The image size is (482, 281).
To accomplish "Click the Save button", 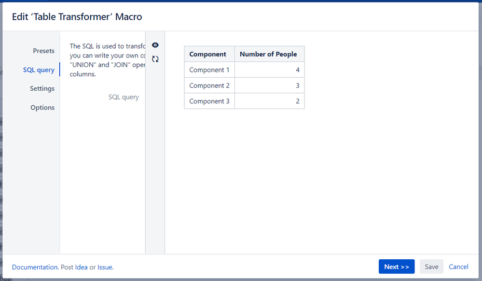I will (432, 267).
